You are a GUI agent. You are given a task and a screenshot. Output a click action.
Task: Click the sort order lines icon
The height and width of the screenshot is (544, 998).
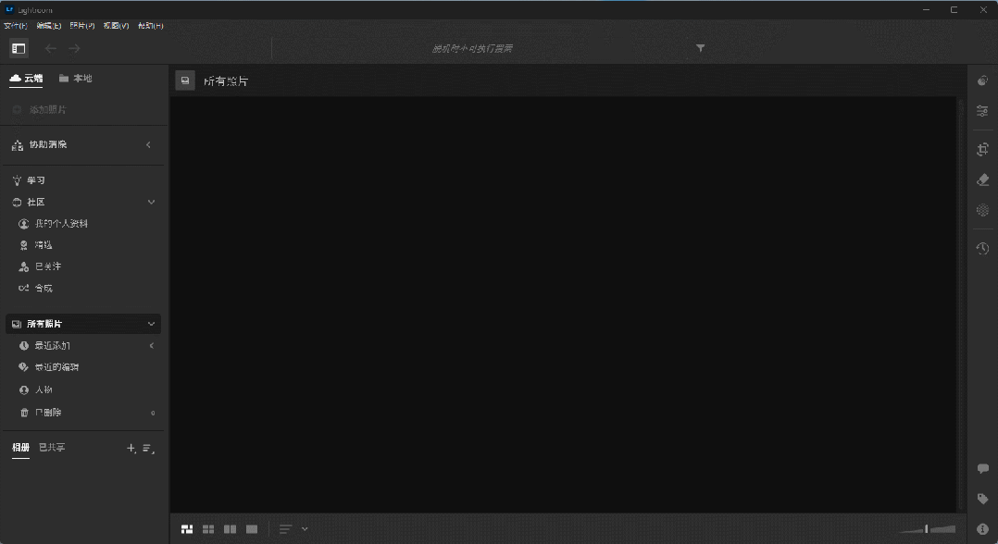tap(285, 529)
